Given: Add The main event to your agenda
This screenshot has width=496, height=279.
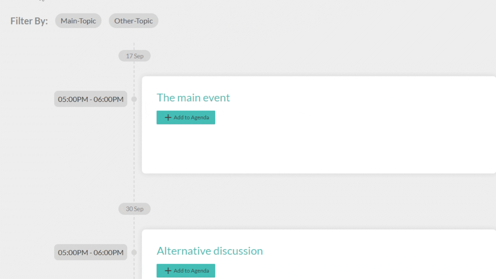Looking at the screenshot, I should click(186, 118).
